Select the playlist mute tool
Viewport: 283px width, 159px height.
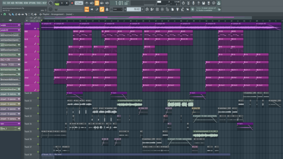(19, 15)
